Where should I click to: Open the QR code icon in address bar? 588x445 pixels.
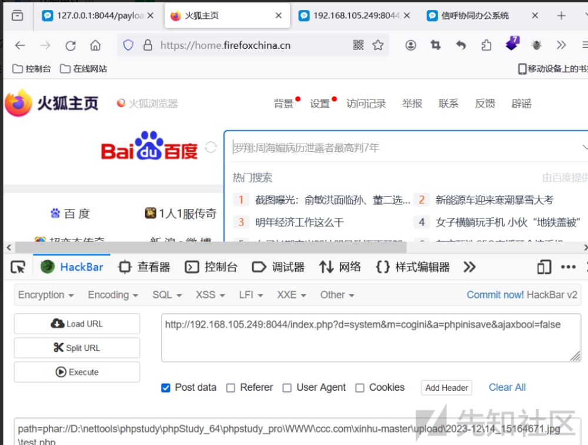(358, 45)
